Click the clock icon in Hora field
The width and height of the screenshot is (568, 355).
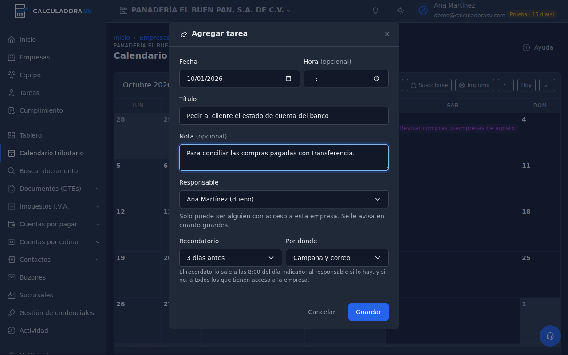376,79
